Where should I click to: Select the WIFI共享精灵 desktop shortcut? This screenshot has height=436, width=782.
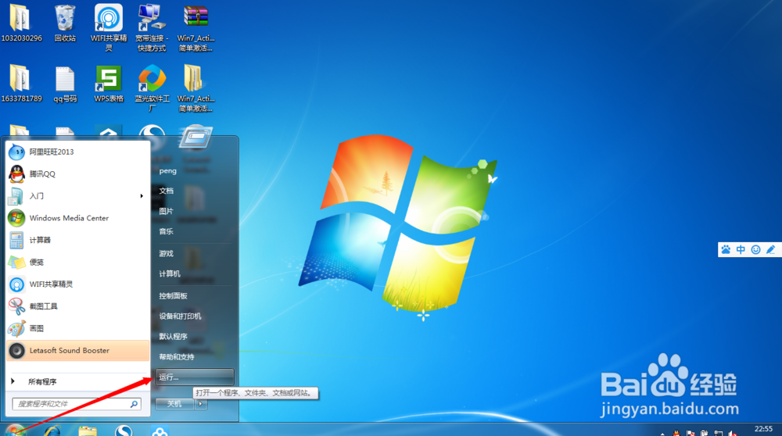coord(108,27)
